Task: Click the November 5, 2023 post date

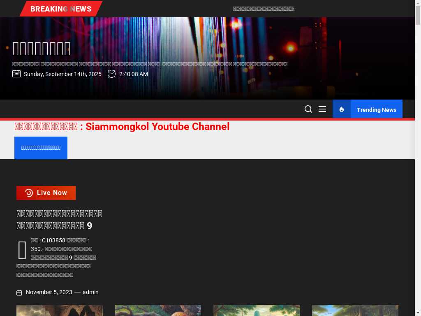Action: click(x=49, y=292)
